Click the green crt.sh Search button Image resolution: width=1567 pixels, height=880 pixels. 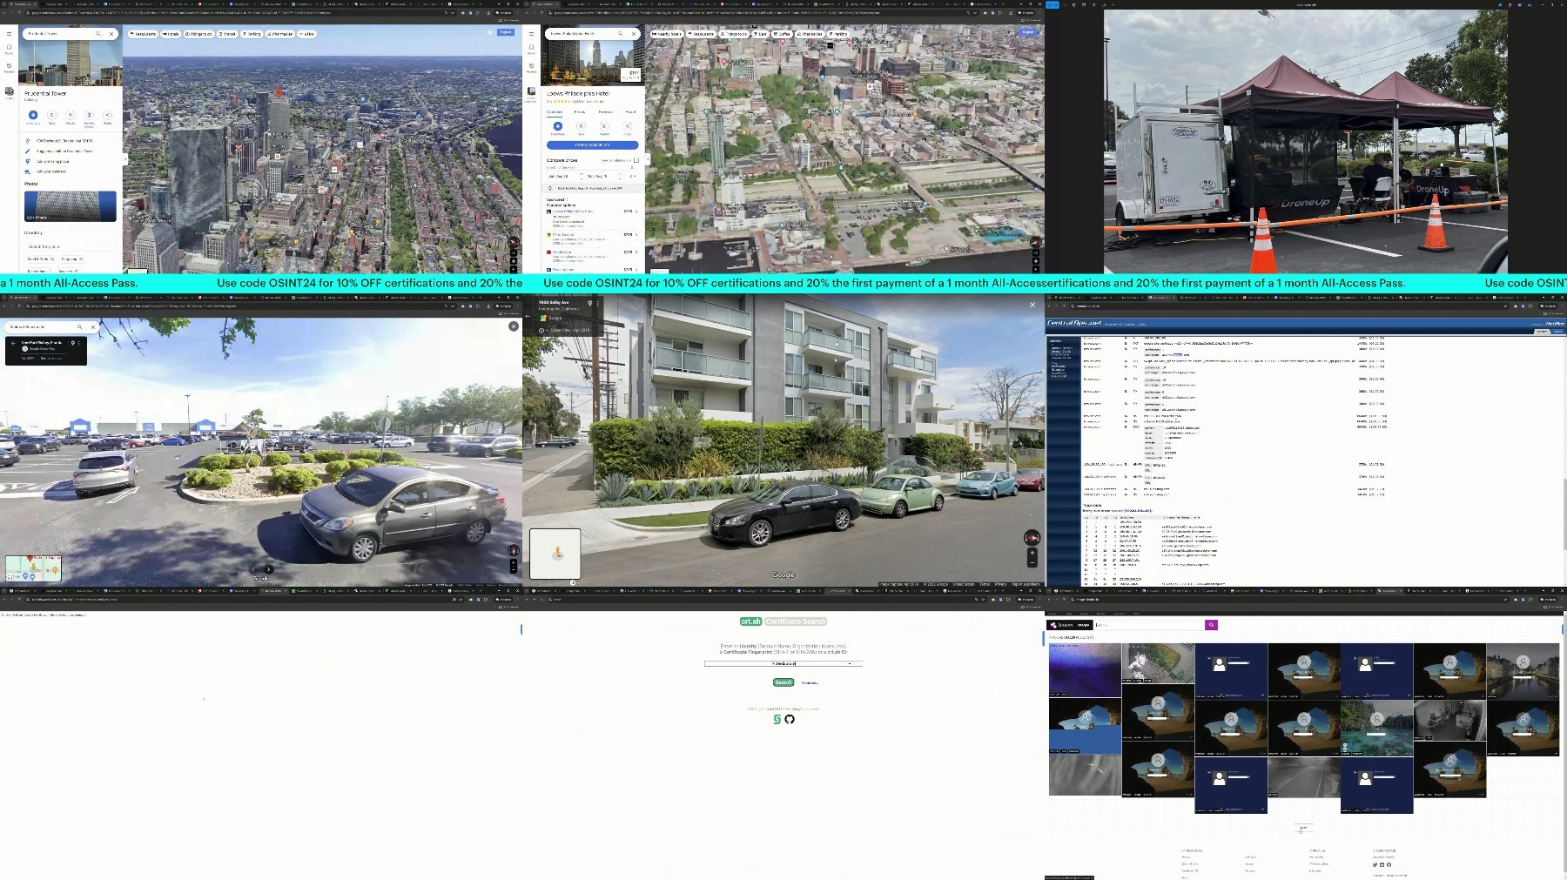tap(783, 682)
